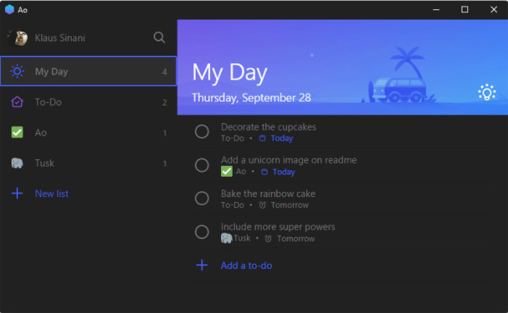This screenshot has height=313, width=508.
Task: Click the My Day count badge 4
Action: (165, 72)
